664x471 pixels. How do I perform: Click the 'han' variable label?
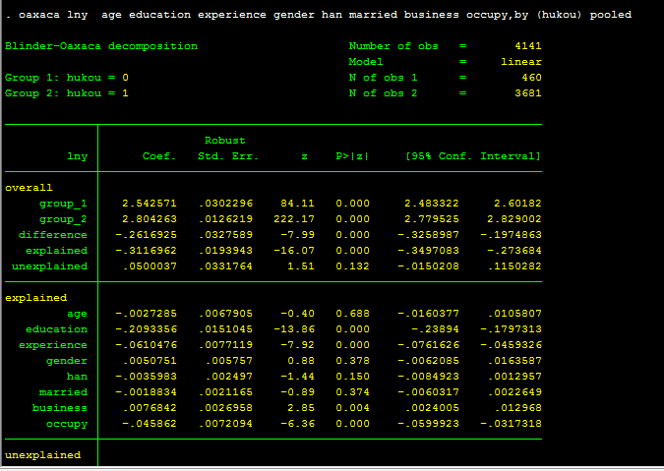(x=77, y=377)
